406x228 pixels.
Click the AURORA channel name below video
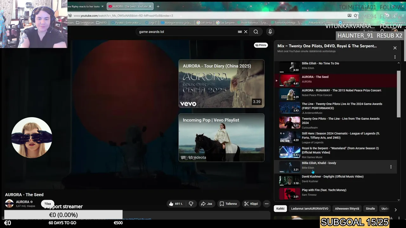23,202
